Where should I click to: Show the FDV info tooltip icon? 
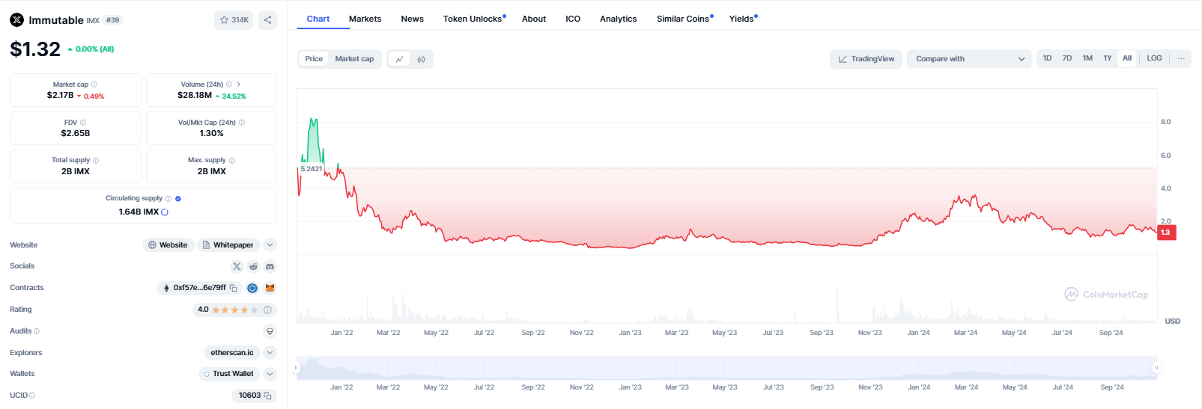(x=83, y=123)
